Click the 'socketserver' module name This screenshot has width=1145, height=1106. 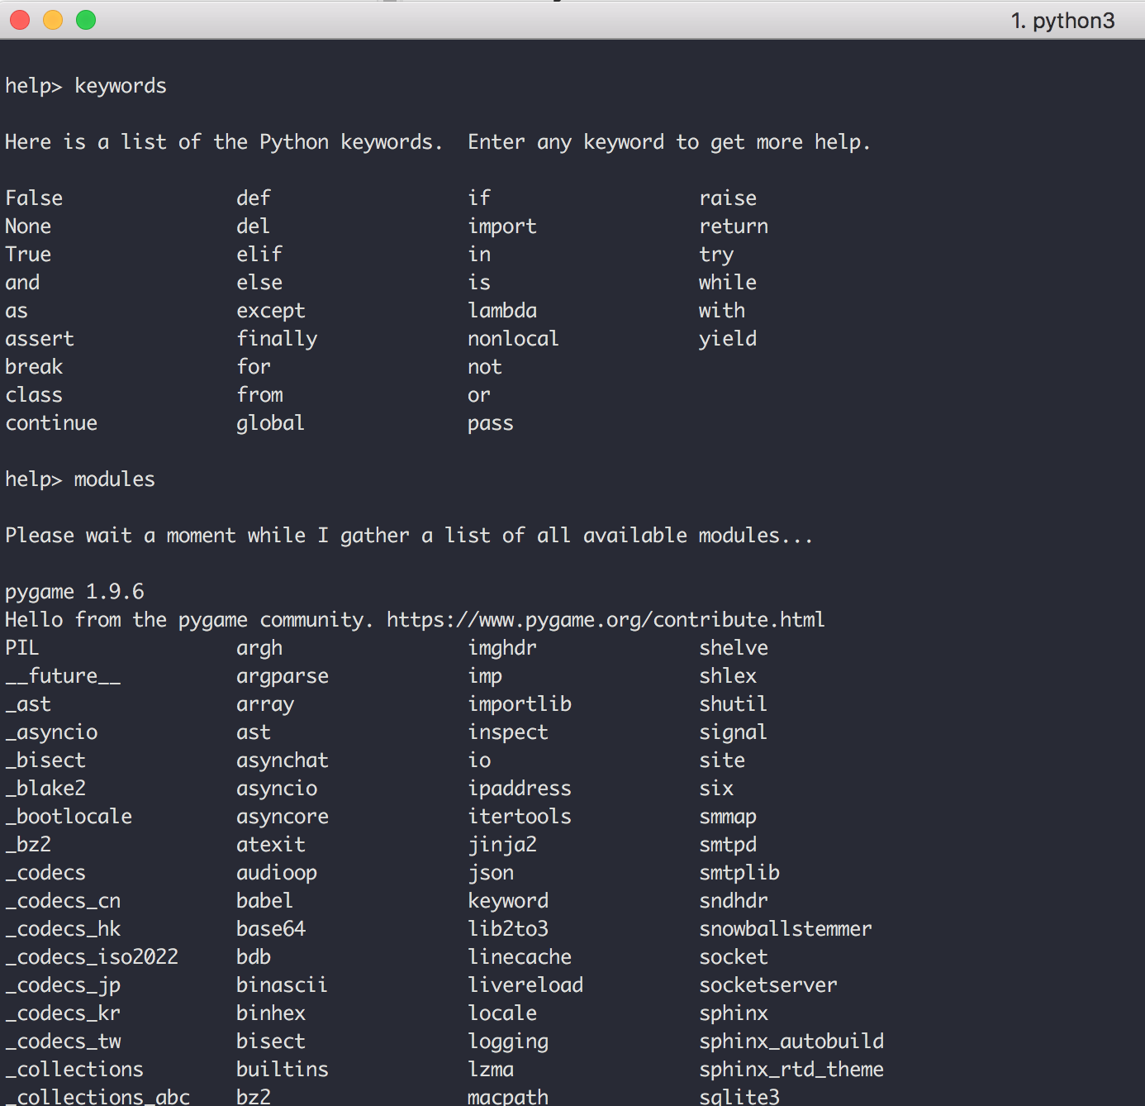click(x=767, y=985)
